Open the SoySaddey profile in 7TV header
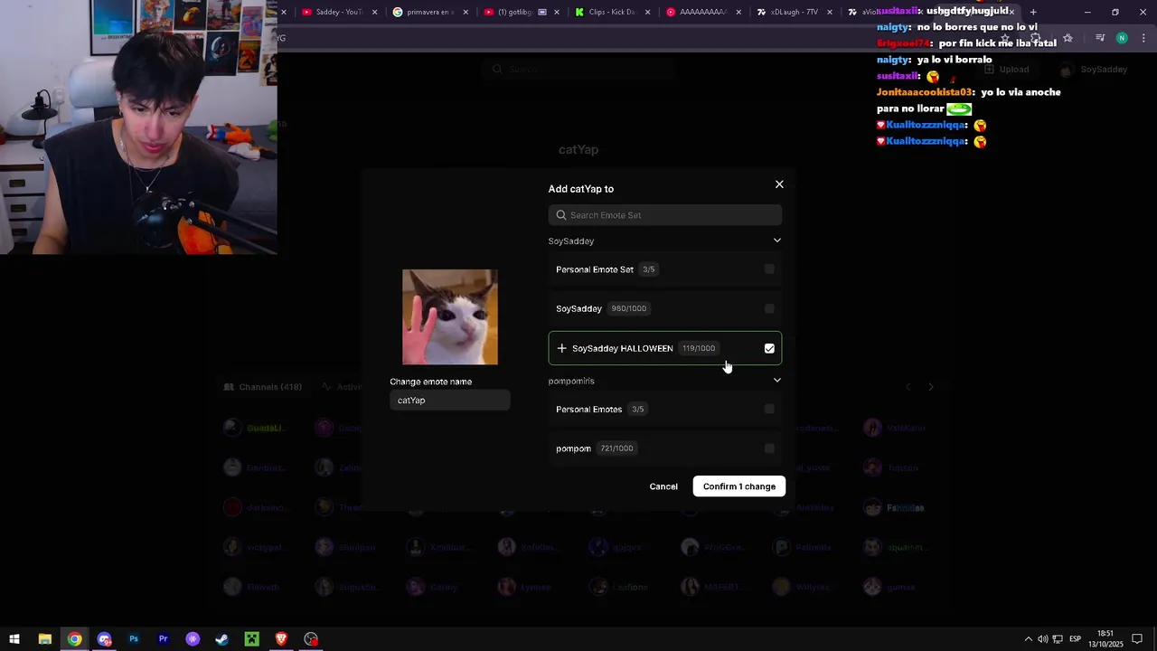Screen dimensions: 1157x651 click(x=1095, y=70)
